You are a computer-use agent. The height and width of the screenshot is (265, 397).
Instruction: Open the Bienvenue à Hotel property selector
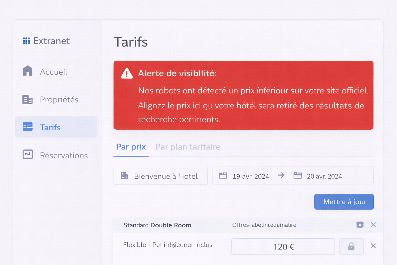click(x=160, y=176)
